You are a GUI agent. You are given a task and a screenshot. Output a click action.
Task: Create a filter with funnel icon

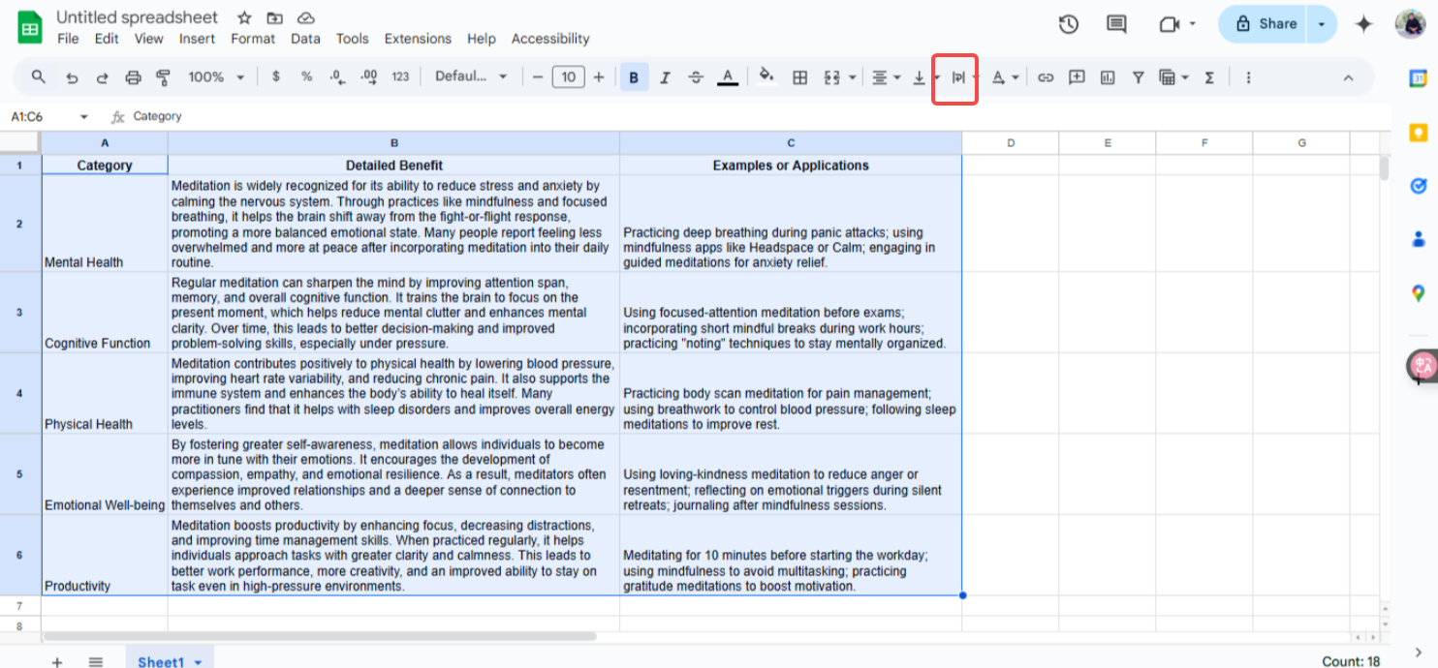(1139, 77)
